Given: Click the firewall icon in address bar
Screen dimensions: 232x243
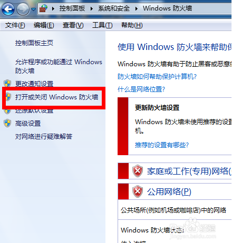Looking at the screenshot, I should click(x=43, y=8).
